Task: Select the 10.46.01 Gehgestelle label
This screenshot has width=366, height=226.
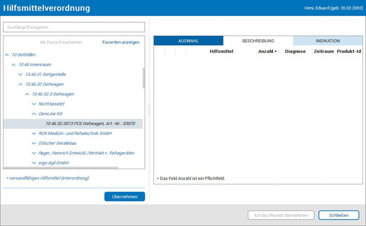Action: coord(45,75)
